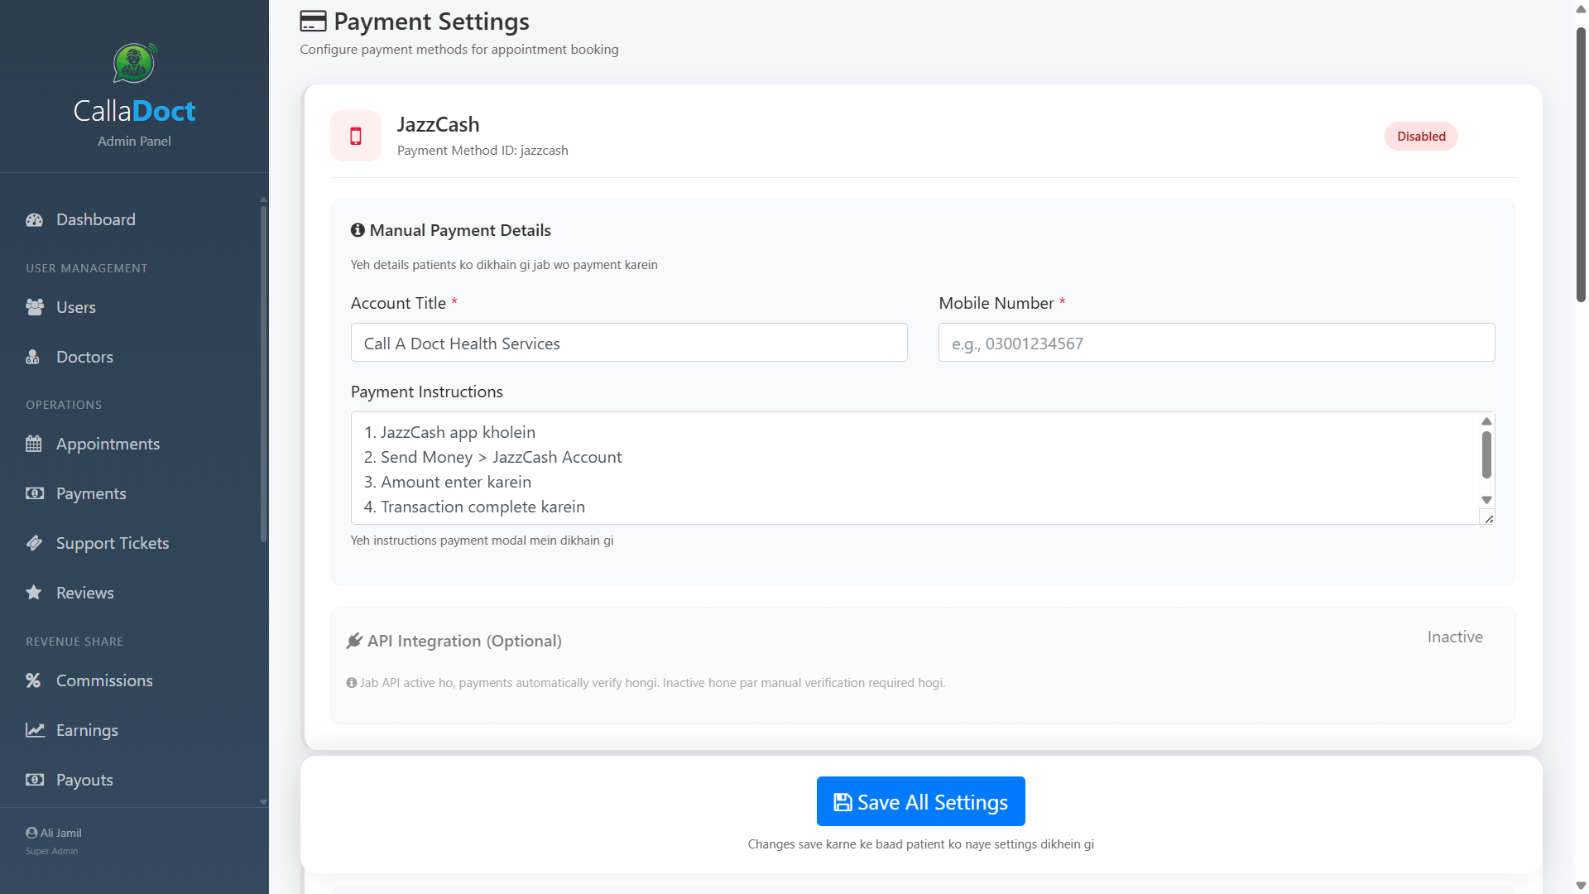Click the page scrollbar up arrow
1589x894 pixels.
tap(1581, 9)
